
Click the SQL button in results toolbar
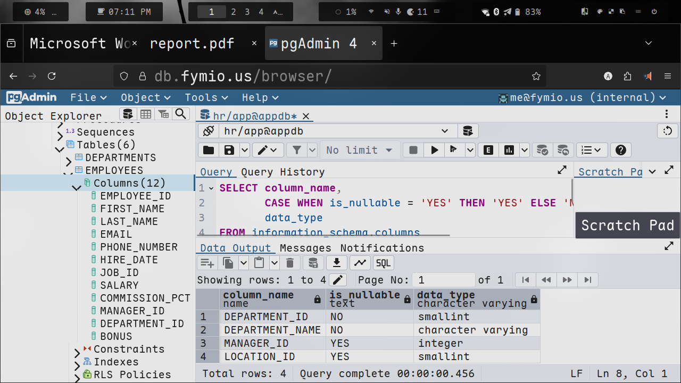click(383, 263)
